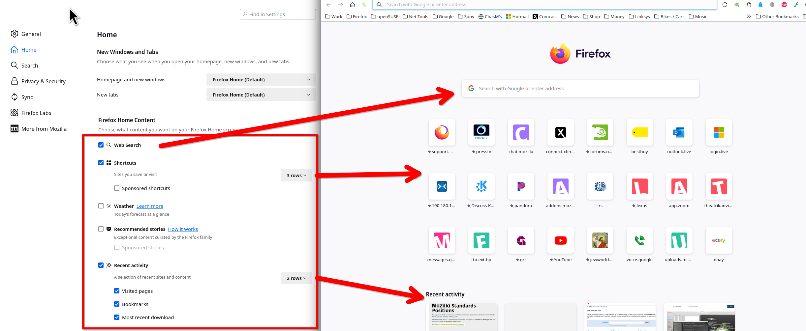Open the chat.mozilla shortcut tile
The image size is (806, 331).
pos(521,132)
